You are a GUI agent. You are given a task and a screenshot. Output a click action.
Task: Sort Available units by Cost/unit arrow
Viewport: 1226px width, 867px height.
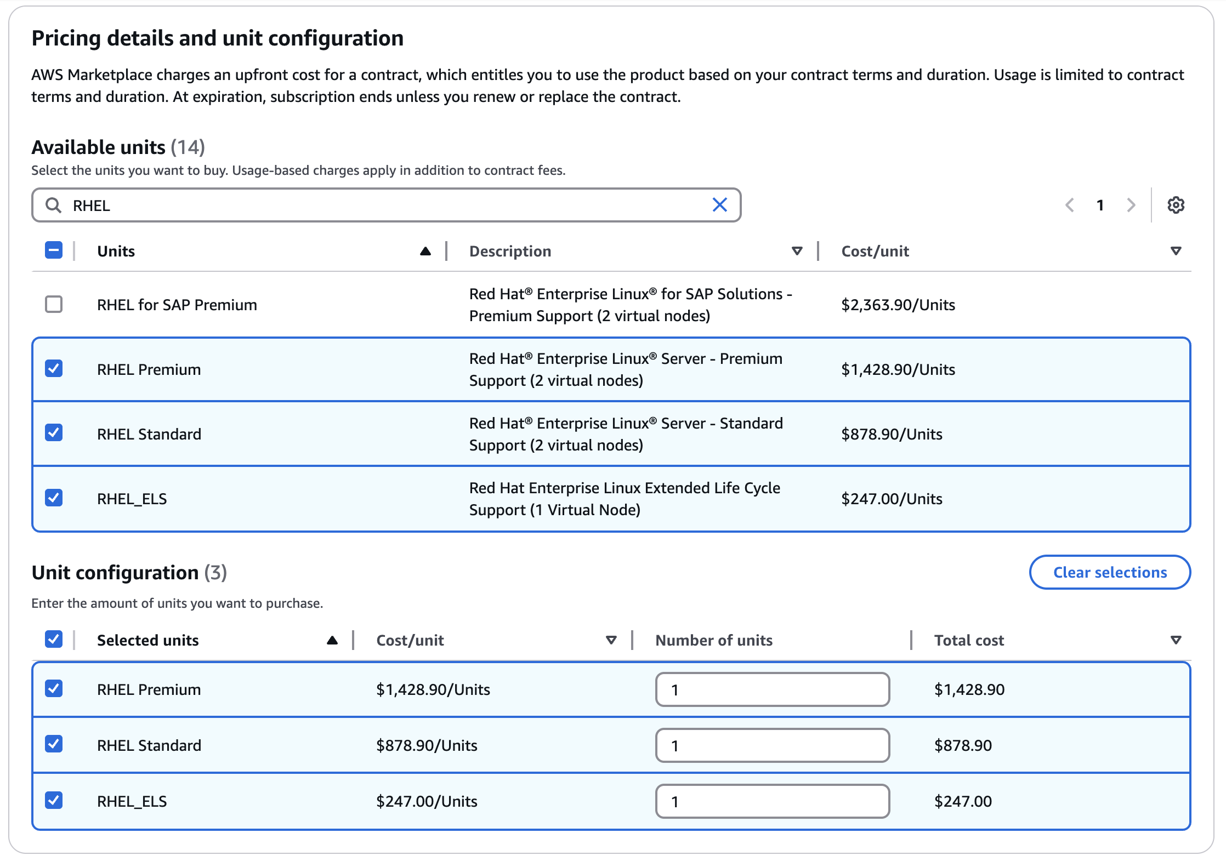pyautogui.click(x=1176, y=252)
